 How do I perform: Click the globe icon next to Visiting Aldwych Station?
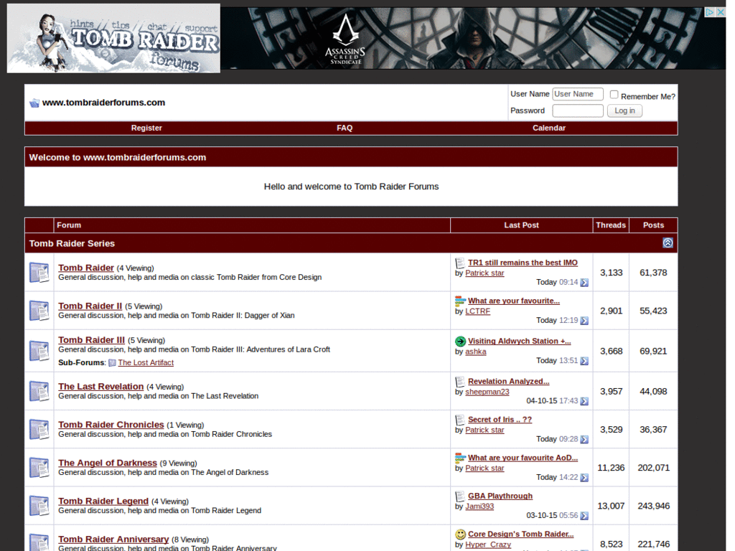pos(462,341)
